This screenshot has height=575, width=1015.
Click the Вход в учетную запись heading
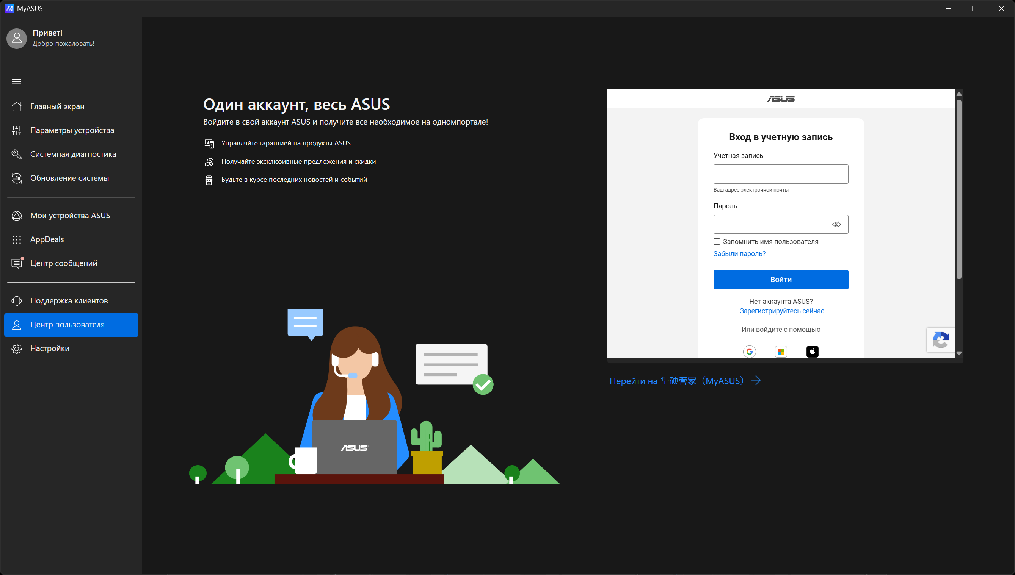click(781, 137)
